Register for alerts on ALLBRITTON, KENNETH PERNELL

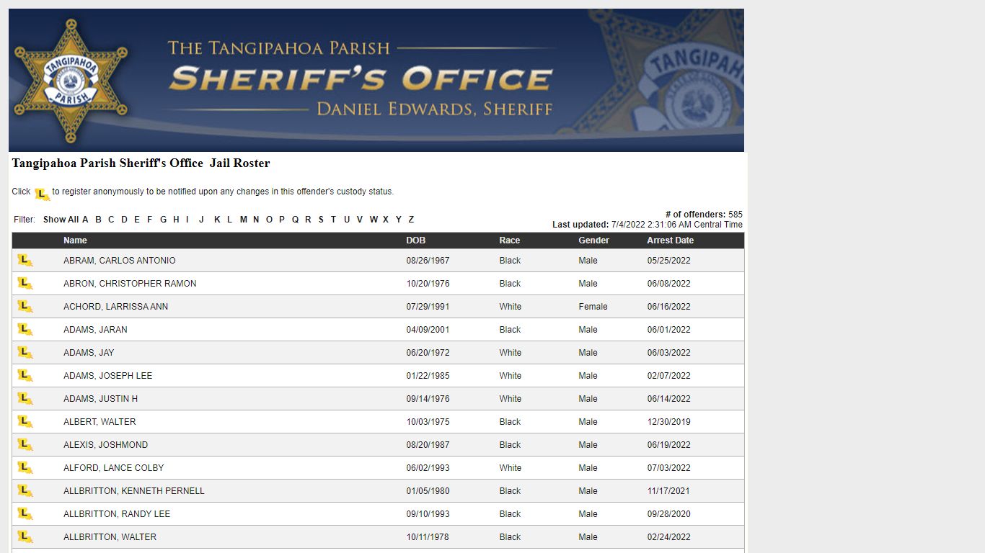tap(25, 491)
